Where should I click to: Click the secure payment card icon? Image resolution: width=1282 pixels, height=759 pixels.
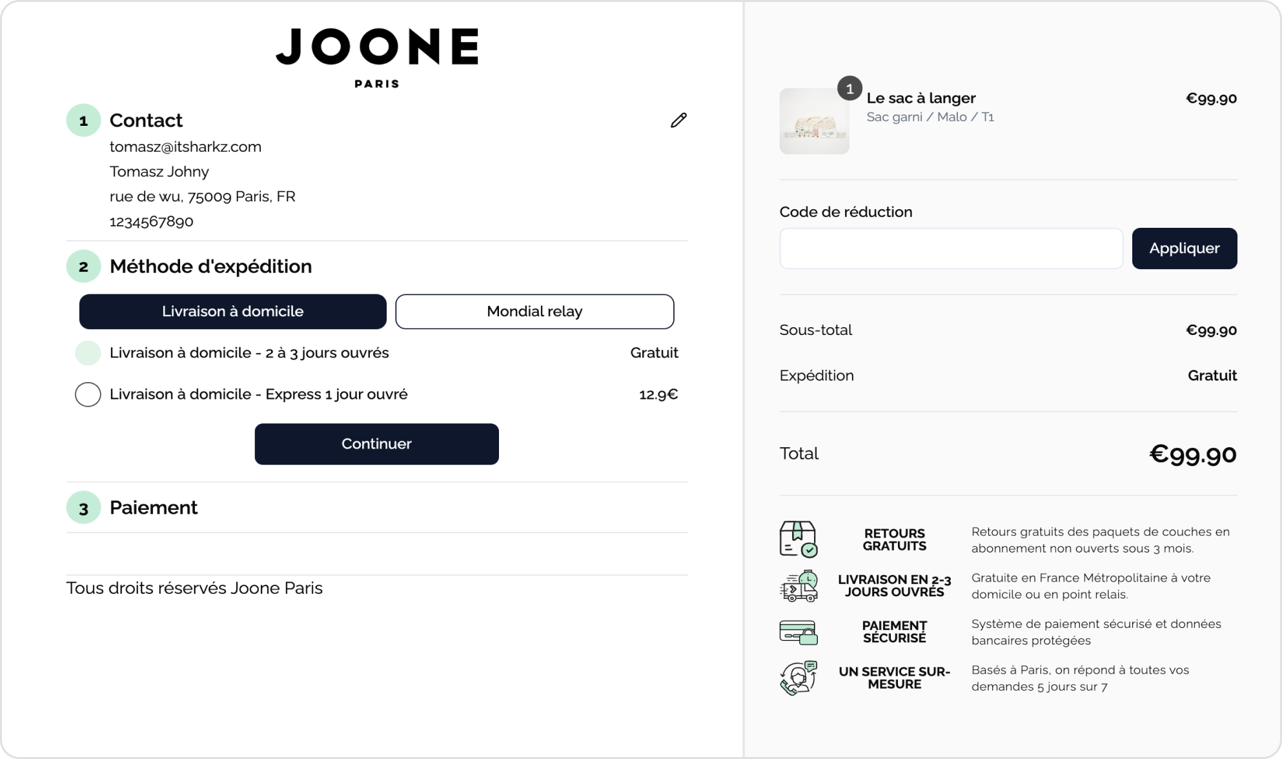click(799, 632)
